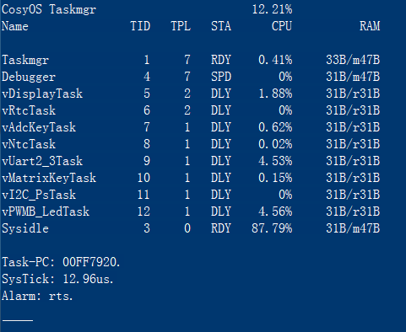
Task: Click the vNtcTask entry
Action: tap(29, 144)
